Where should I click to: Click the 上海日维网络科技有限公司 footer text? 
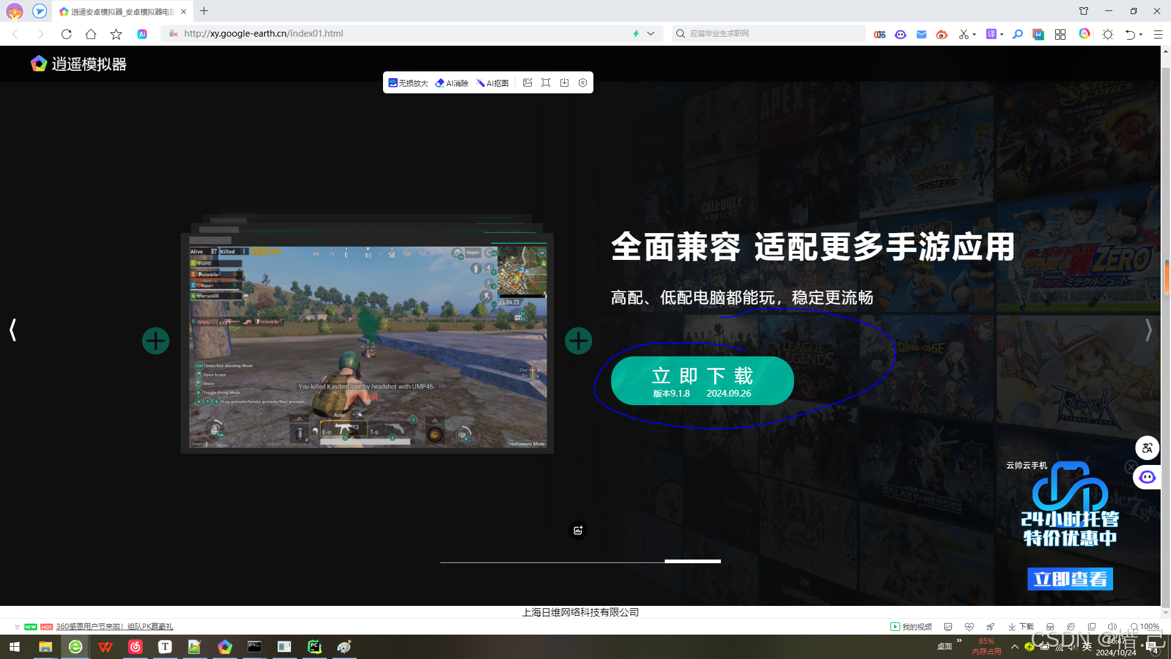click(x=580, y=612)
